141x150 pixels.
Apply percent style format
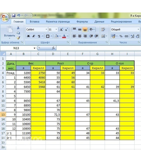coord(121,36)
